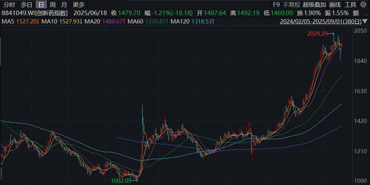Select the 多日 multi-day tab
Image resolution: width=370 pixels, height=185 pixels.
point(26,4)
